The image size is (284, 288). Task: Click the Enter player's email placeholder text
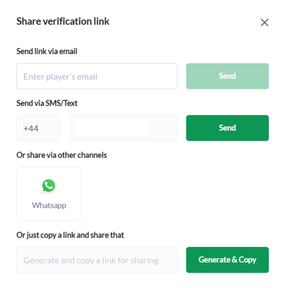(x=60, y=77)
